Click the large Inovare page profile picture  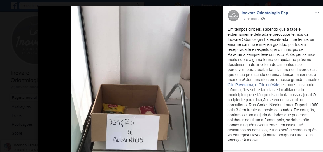25,40
